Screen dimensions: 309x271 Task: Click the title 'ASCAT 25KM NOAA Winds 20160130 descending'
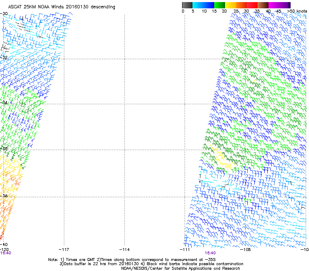coord(62,7)
